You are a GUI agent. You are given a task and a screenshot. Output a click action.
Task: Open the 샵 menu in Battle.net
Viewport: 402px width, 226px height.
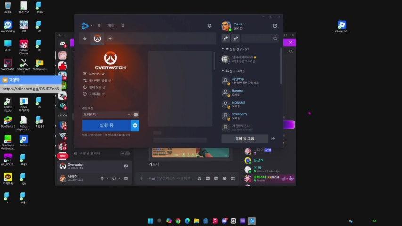click(123, 25)
